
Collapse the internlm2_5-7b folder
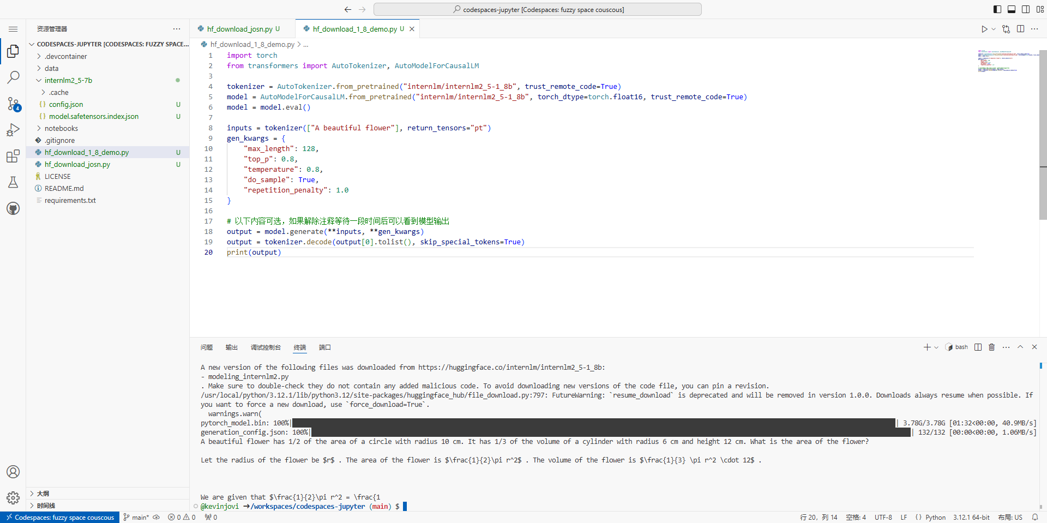tap(108, 80)
